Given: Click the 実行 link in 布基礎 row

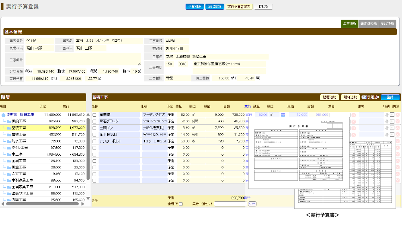Looking at the screenshot, I should [x=249, y=115].
